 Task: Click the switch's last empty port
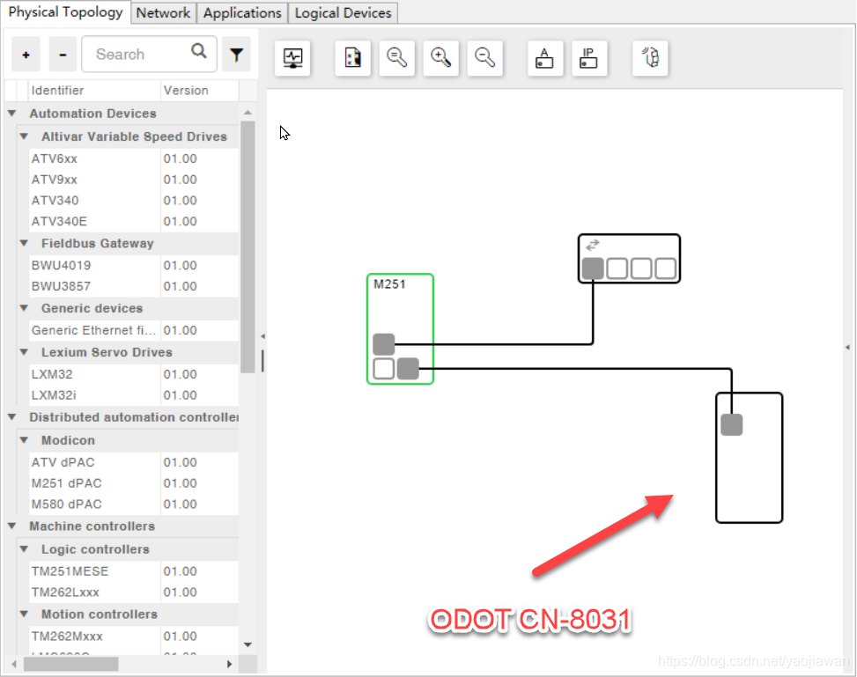[x=665, y=269]
